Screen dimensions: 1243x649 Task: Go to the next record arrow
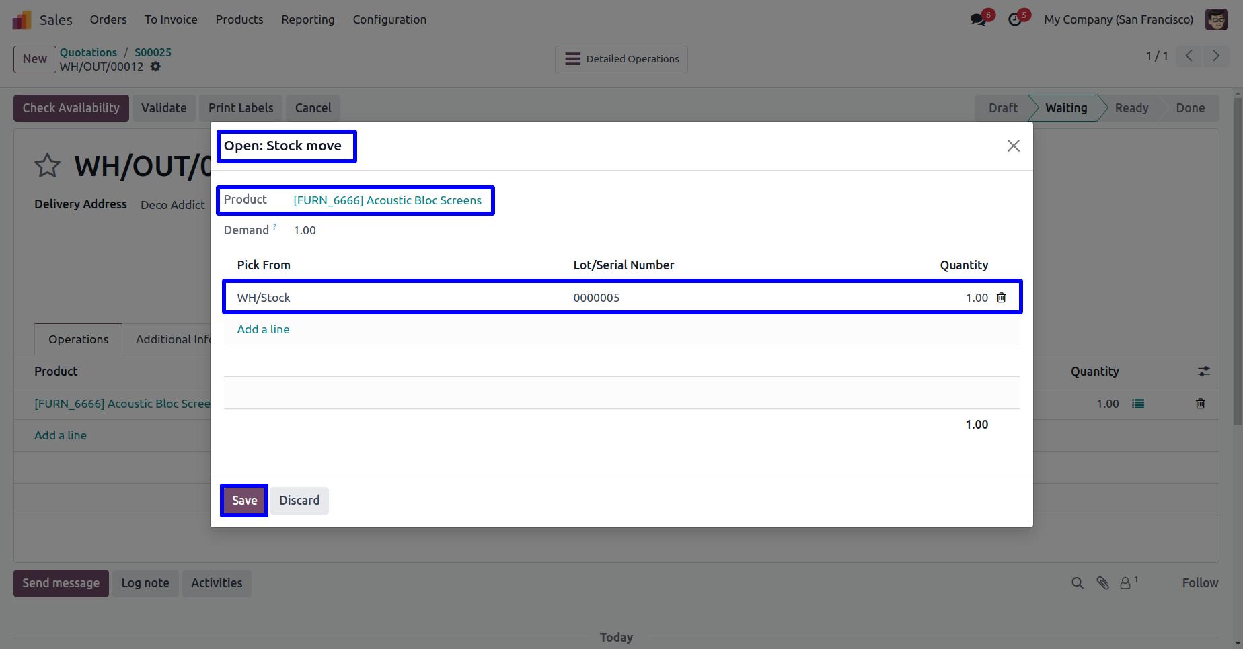tap(1215, 56)
